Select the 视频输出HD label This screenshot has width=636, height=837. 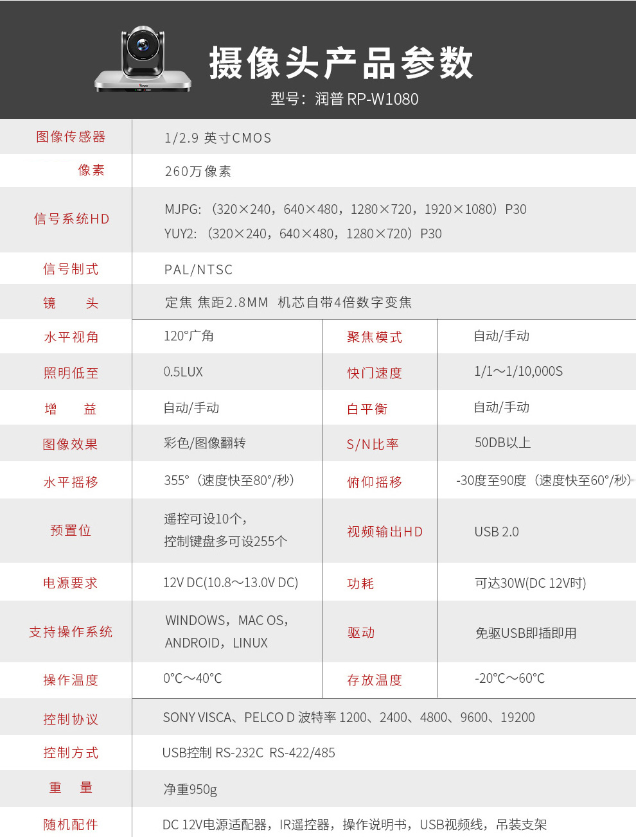[x=385, y=532]
